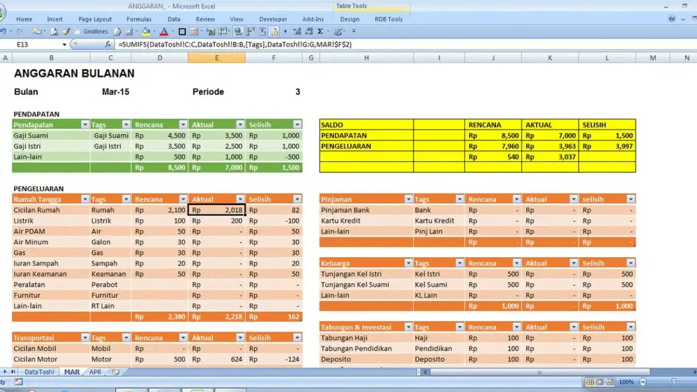Click the 100% zoom level button
697x392 pixels.
pos(626,382)
